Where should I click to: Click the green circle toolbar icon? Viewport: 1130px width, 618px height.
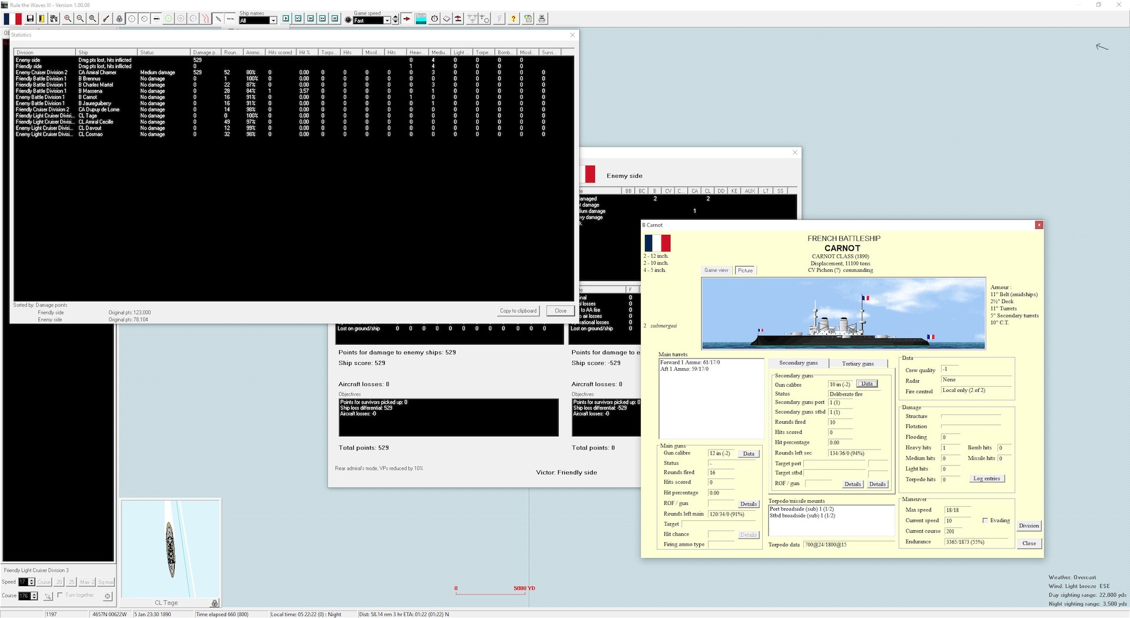tap(168, 19)
